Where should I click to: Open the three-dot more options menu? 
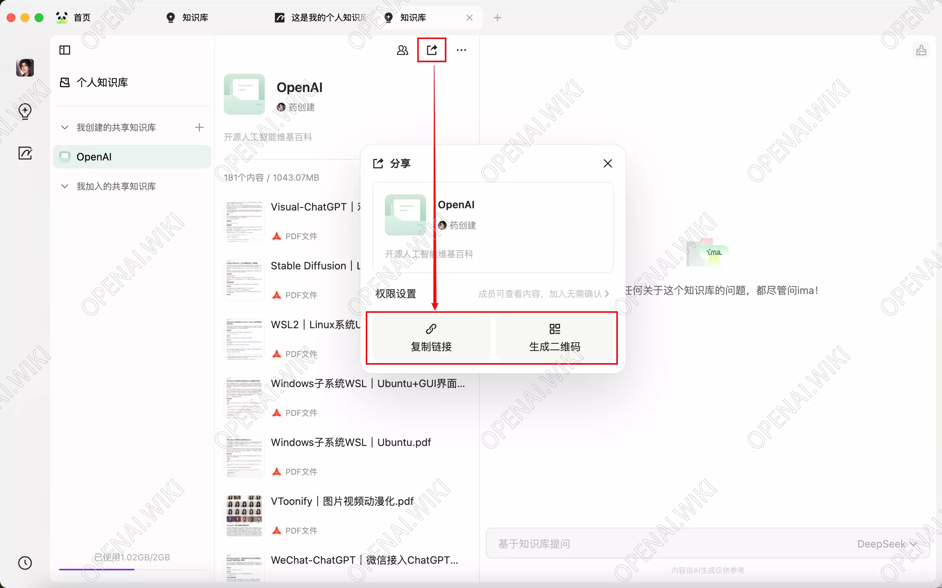point(461,50)
